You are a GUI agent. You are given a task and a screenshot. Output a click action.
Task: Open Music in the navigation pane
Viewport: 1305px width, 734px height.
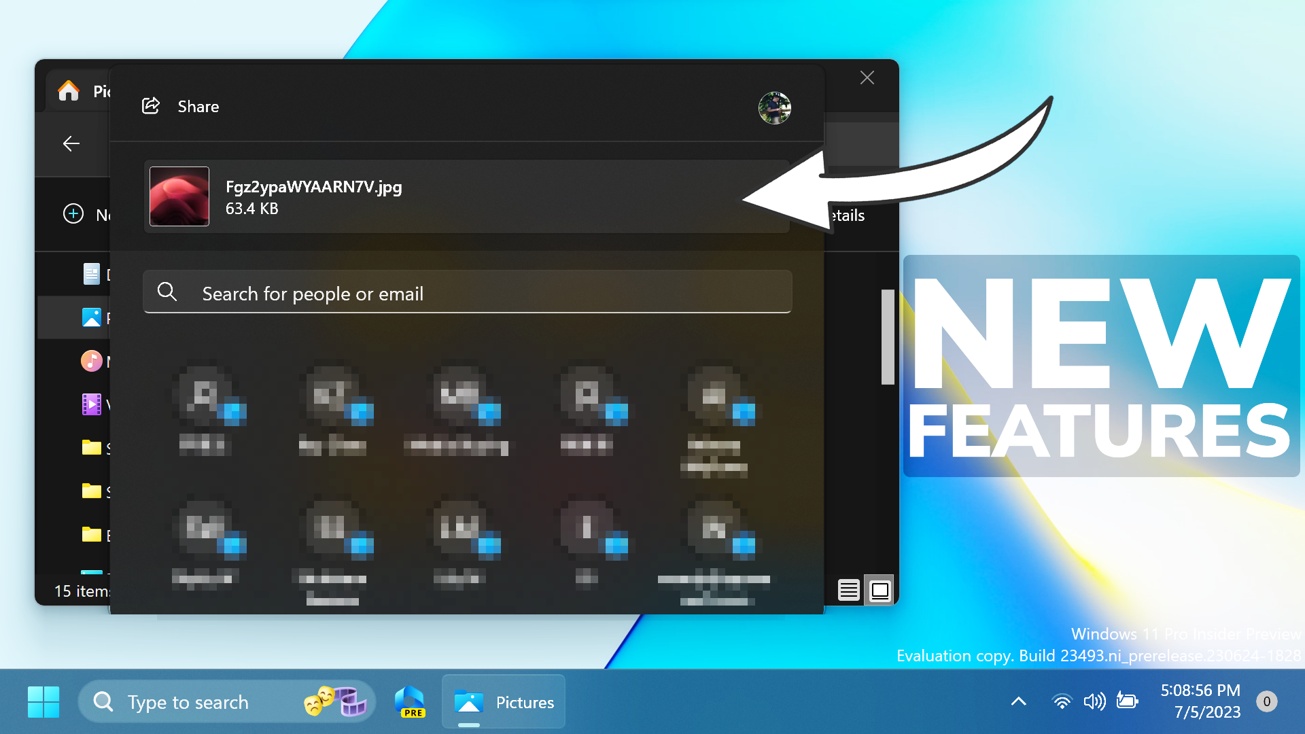(x=92, y=361)
